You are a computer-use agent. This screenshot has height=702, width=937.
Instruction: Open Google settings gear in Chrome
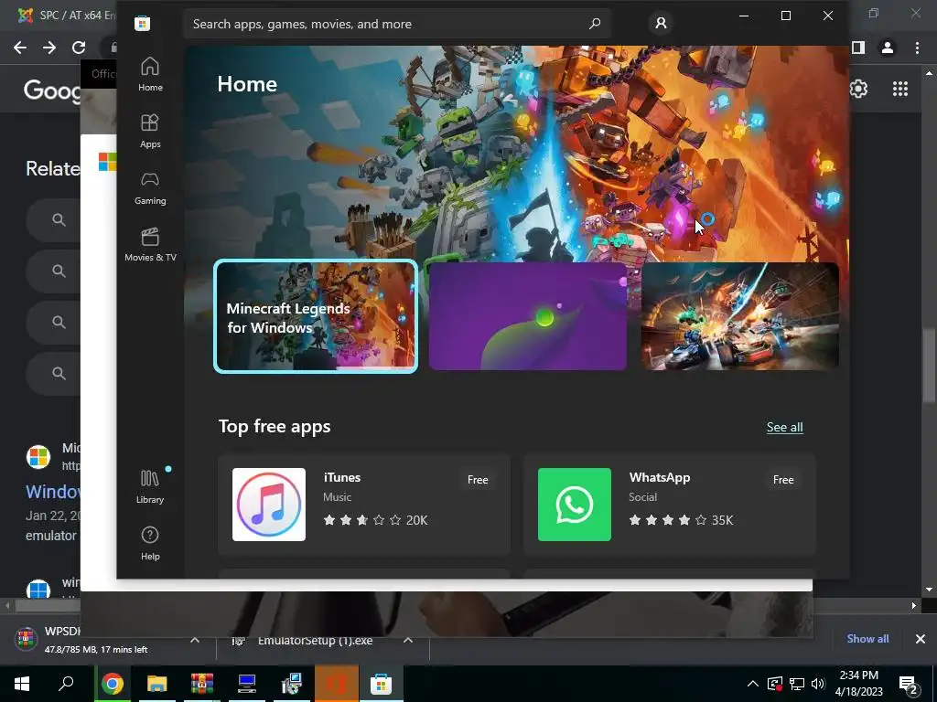858,89
